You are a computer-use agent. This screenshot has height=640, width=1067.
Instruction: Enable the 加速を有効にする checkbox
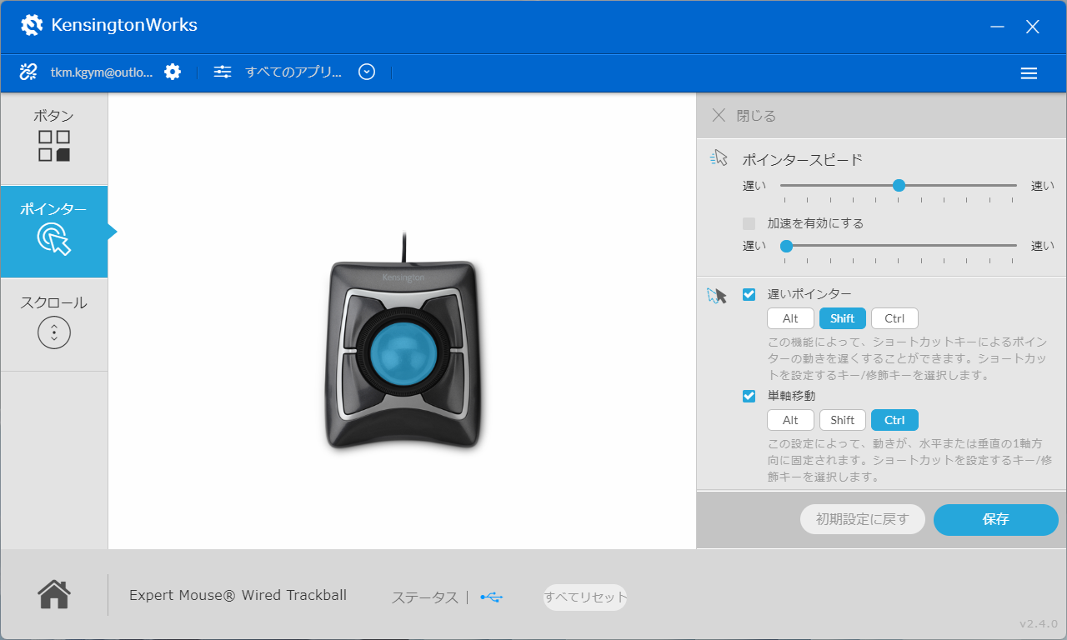coord(748,223)
